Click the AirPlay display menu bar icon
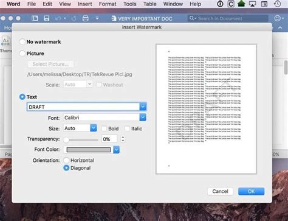This screenshot has height=221, width=288. click(252, 4)
